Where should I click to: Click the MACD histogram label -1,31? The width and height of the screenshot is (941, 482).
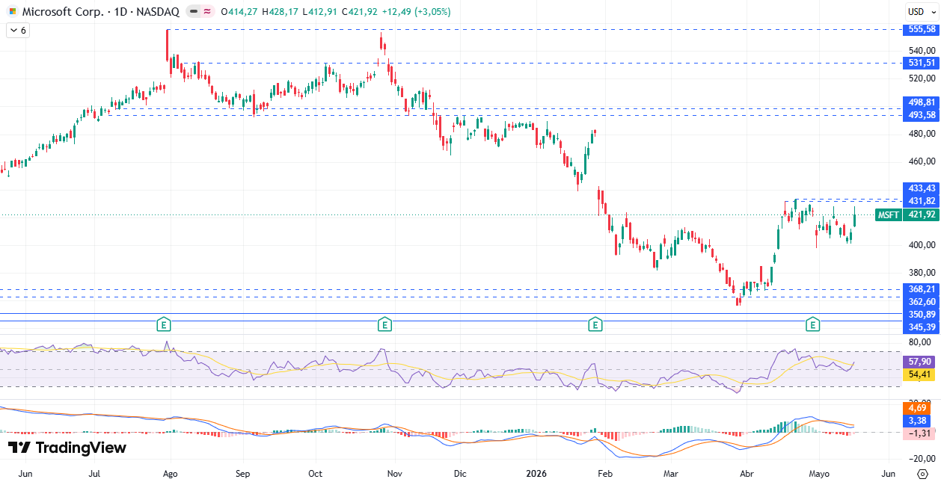[x=918, y=433]
